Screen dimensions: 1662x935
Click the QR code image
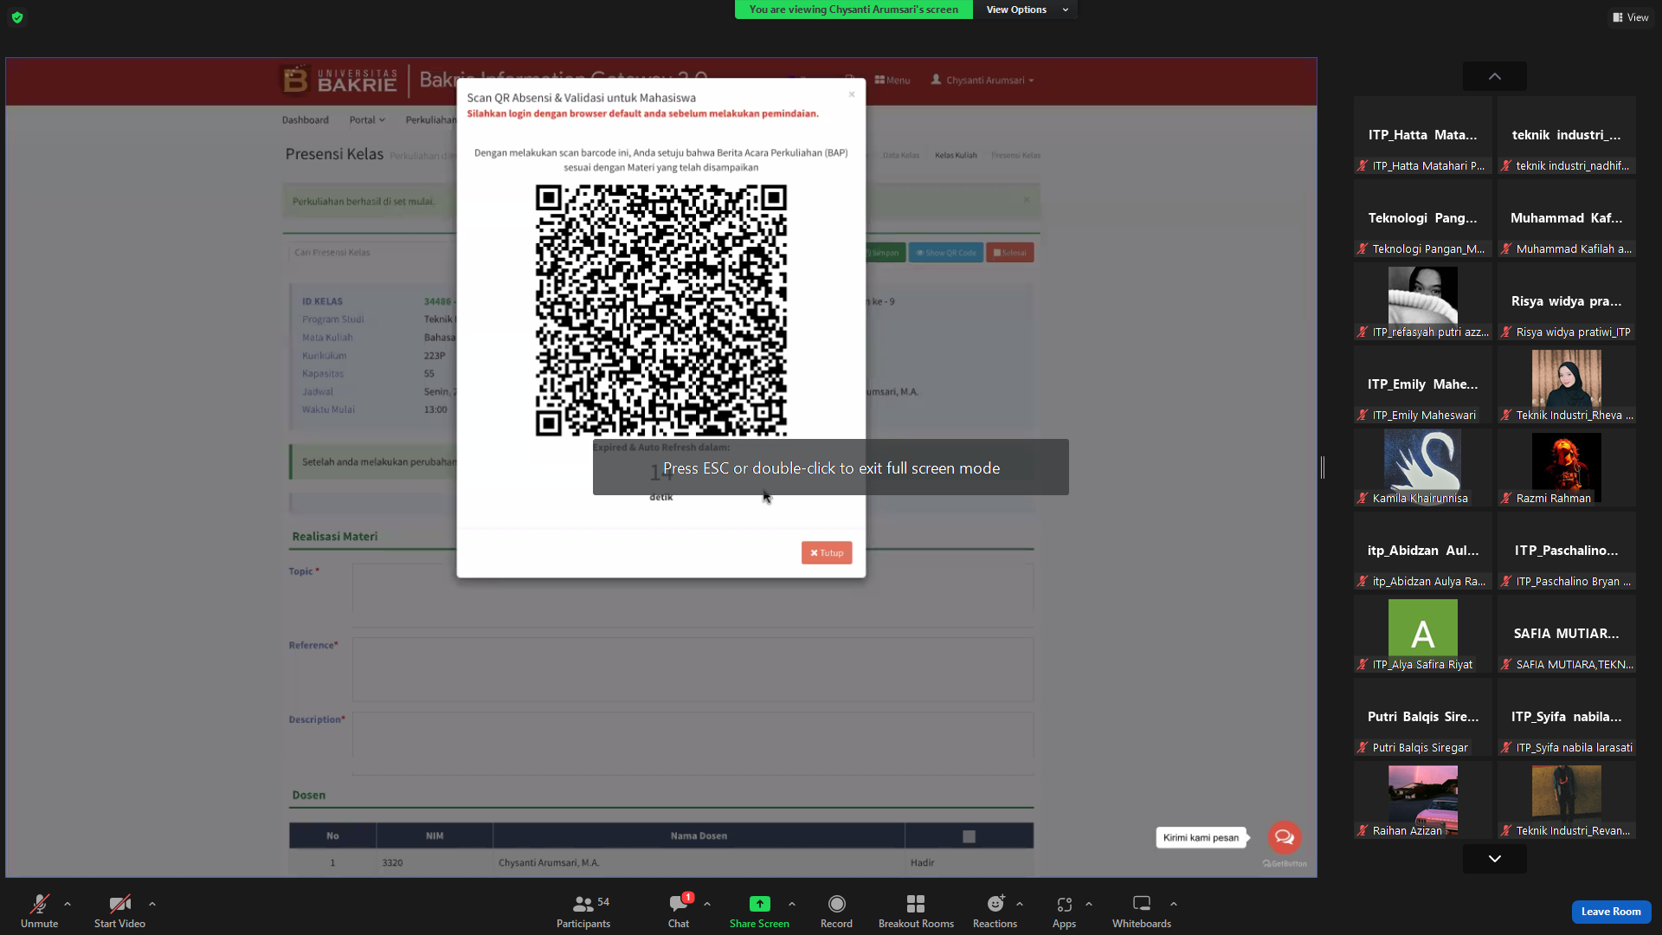pos(661,310)
